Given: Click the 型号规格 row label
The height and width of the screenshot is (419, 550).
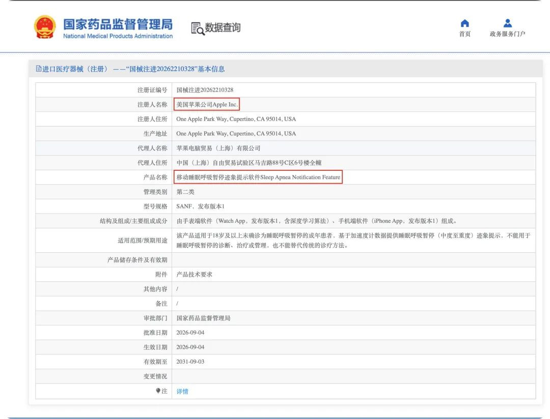Looking at the screenshot, I should [155, 206].
